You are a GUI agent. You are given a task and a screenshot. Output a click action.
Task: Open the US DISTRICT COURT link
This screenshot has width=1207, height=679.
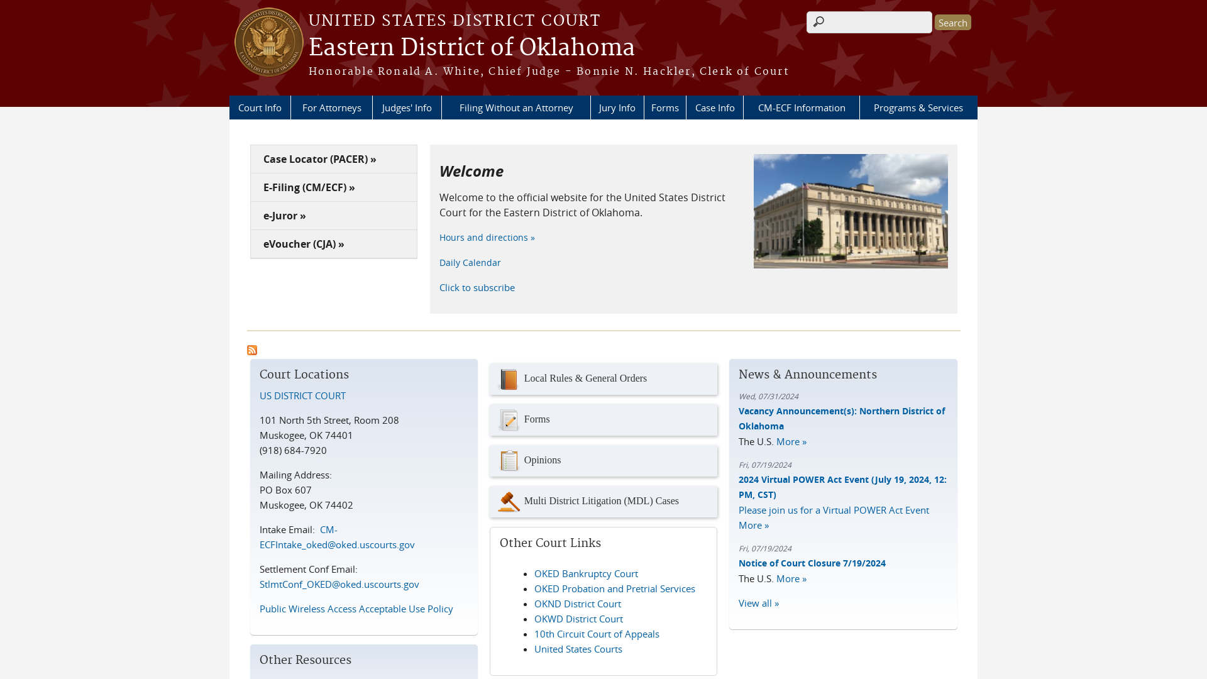[x=302, y=395]
